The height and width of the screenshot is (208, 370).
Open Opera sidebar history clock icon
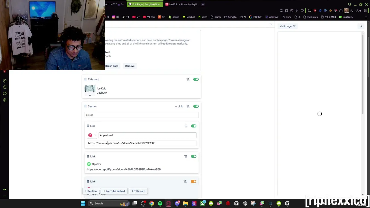click(x=5, y=87)
